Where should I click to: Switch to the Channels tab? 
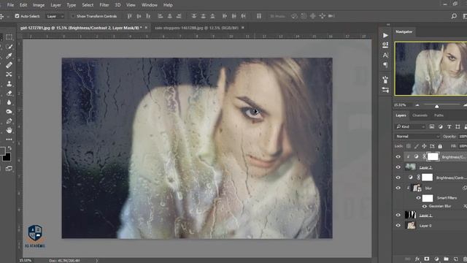[420, 115]
